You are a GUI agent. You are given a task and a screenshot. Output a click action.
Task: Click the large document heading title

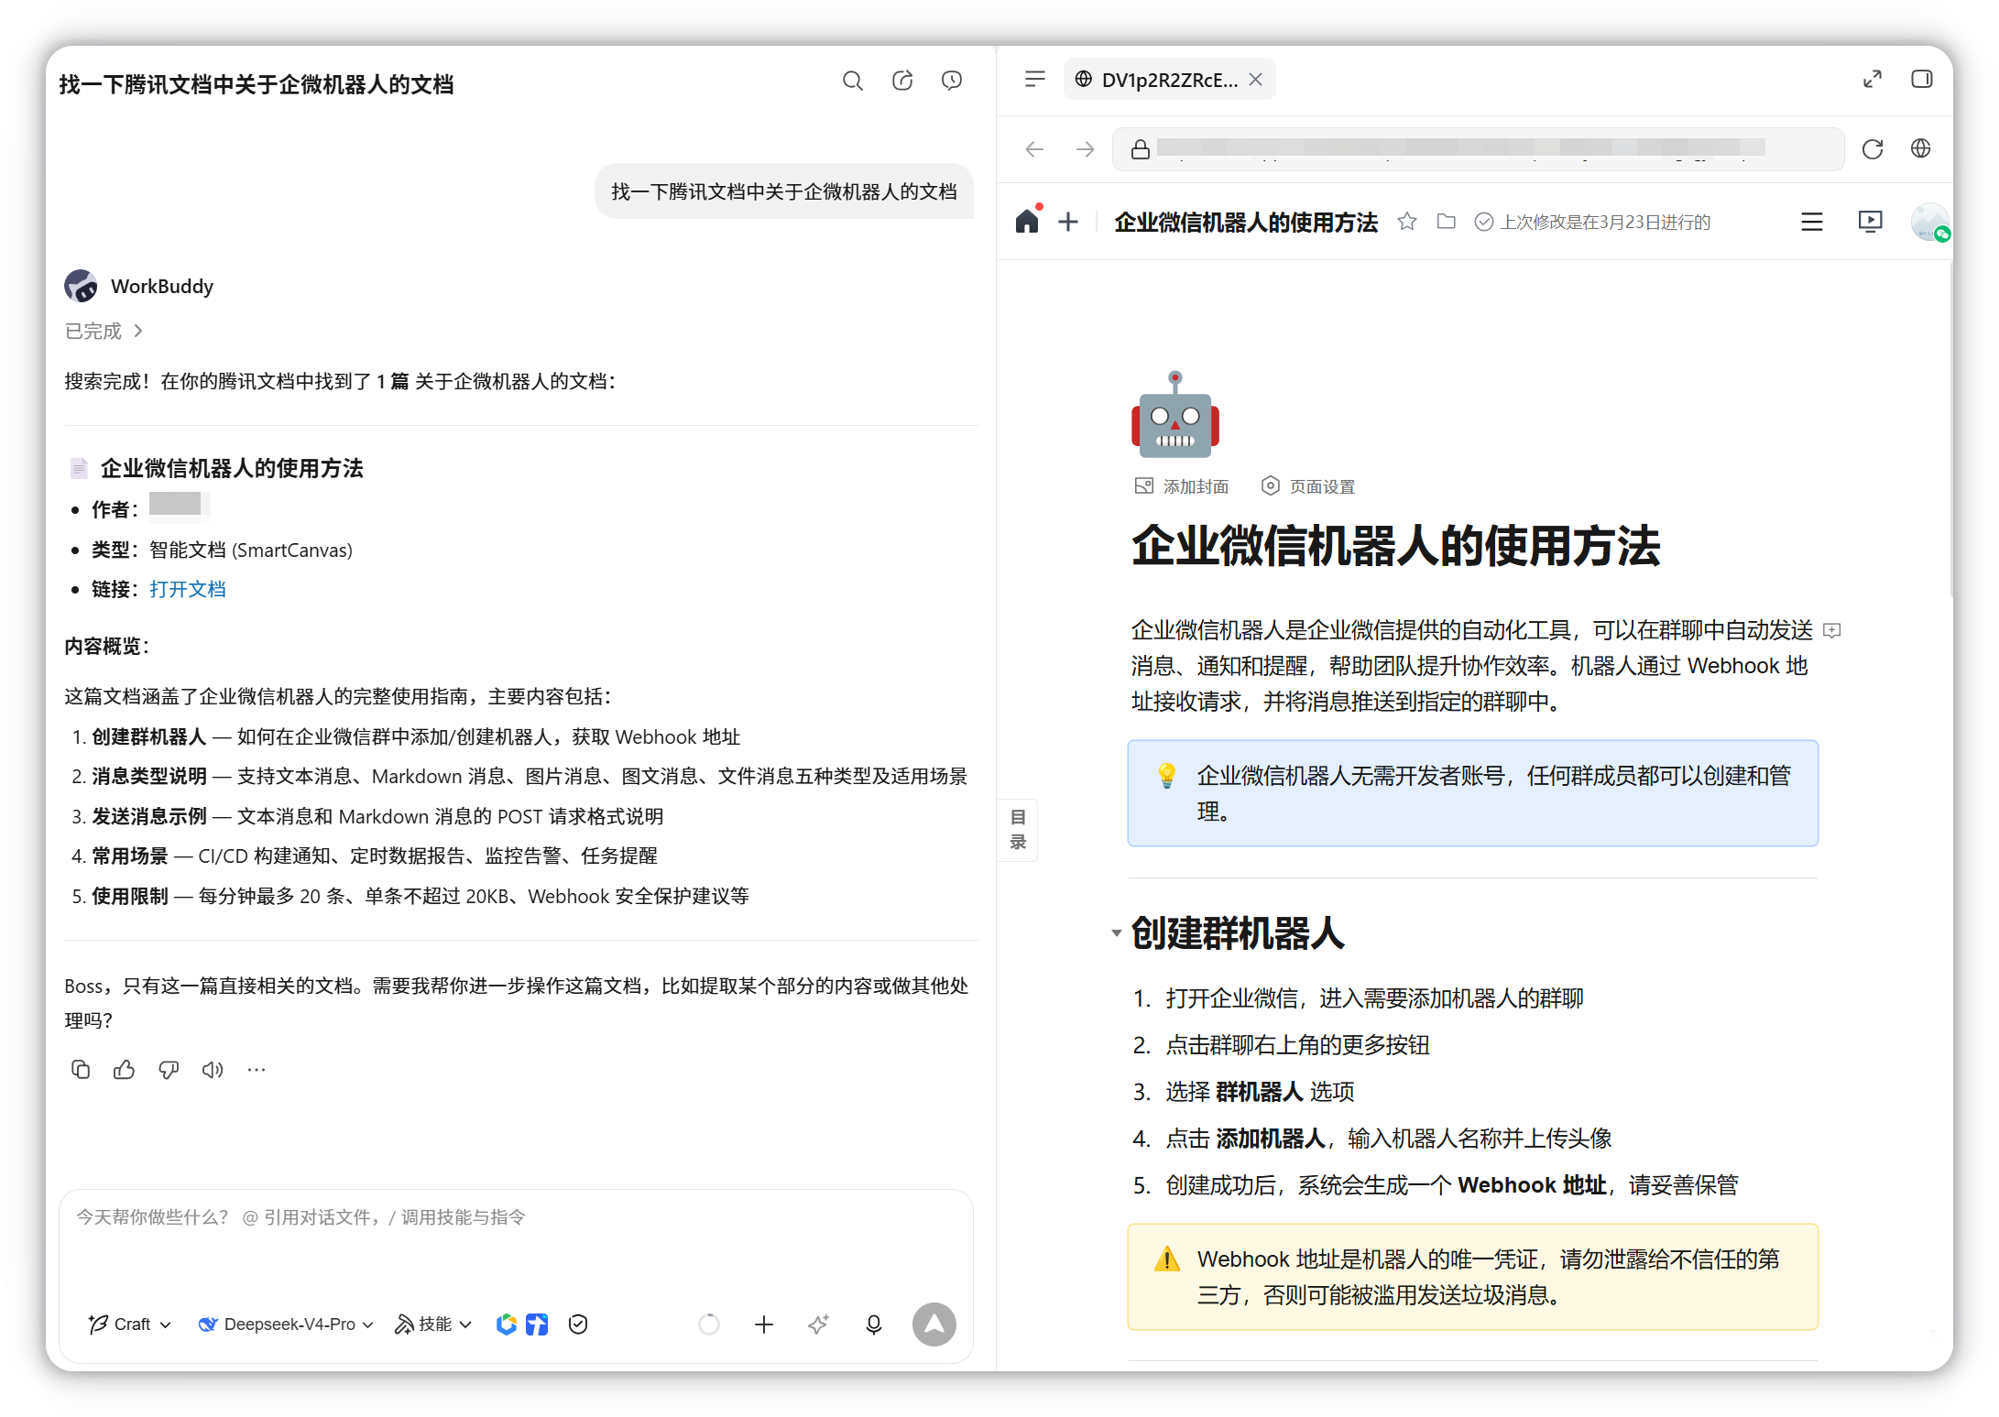[x=1395, y=546]
